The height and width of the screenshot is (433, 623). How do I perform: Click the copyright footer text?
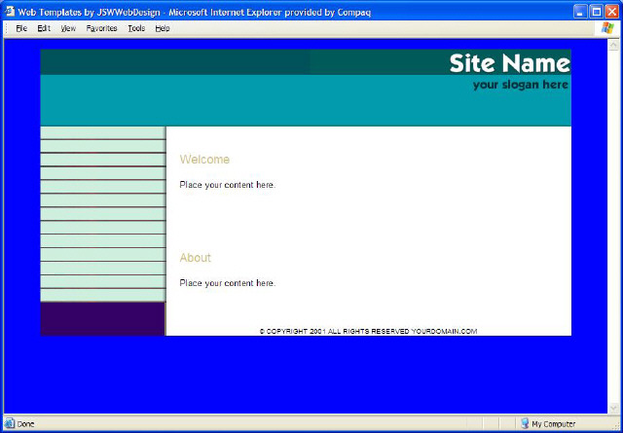click(x=368, y=331)
